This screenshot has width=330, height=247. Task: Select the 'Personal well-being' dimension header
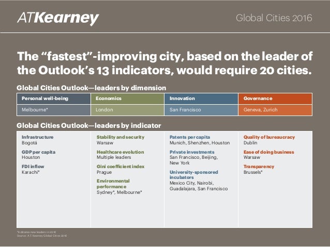coord(54,98)
